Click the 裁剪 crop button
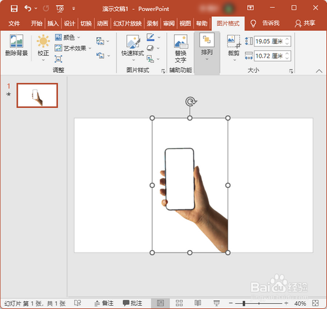The image size is (327, 309). click(233, 48)
